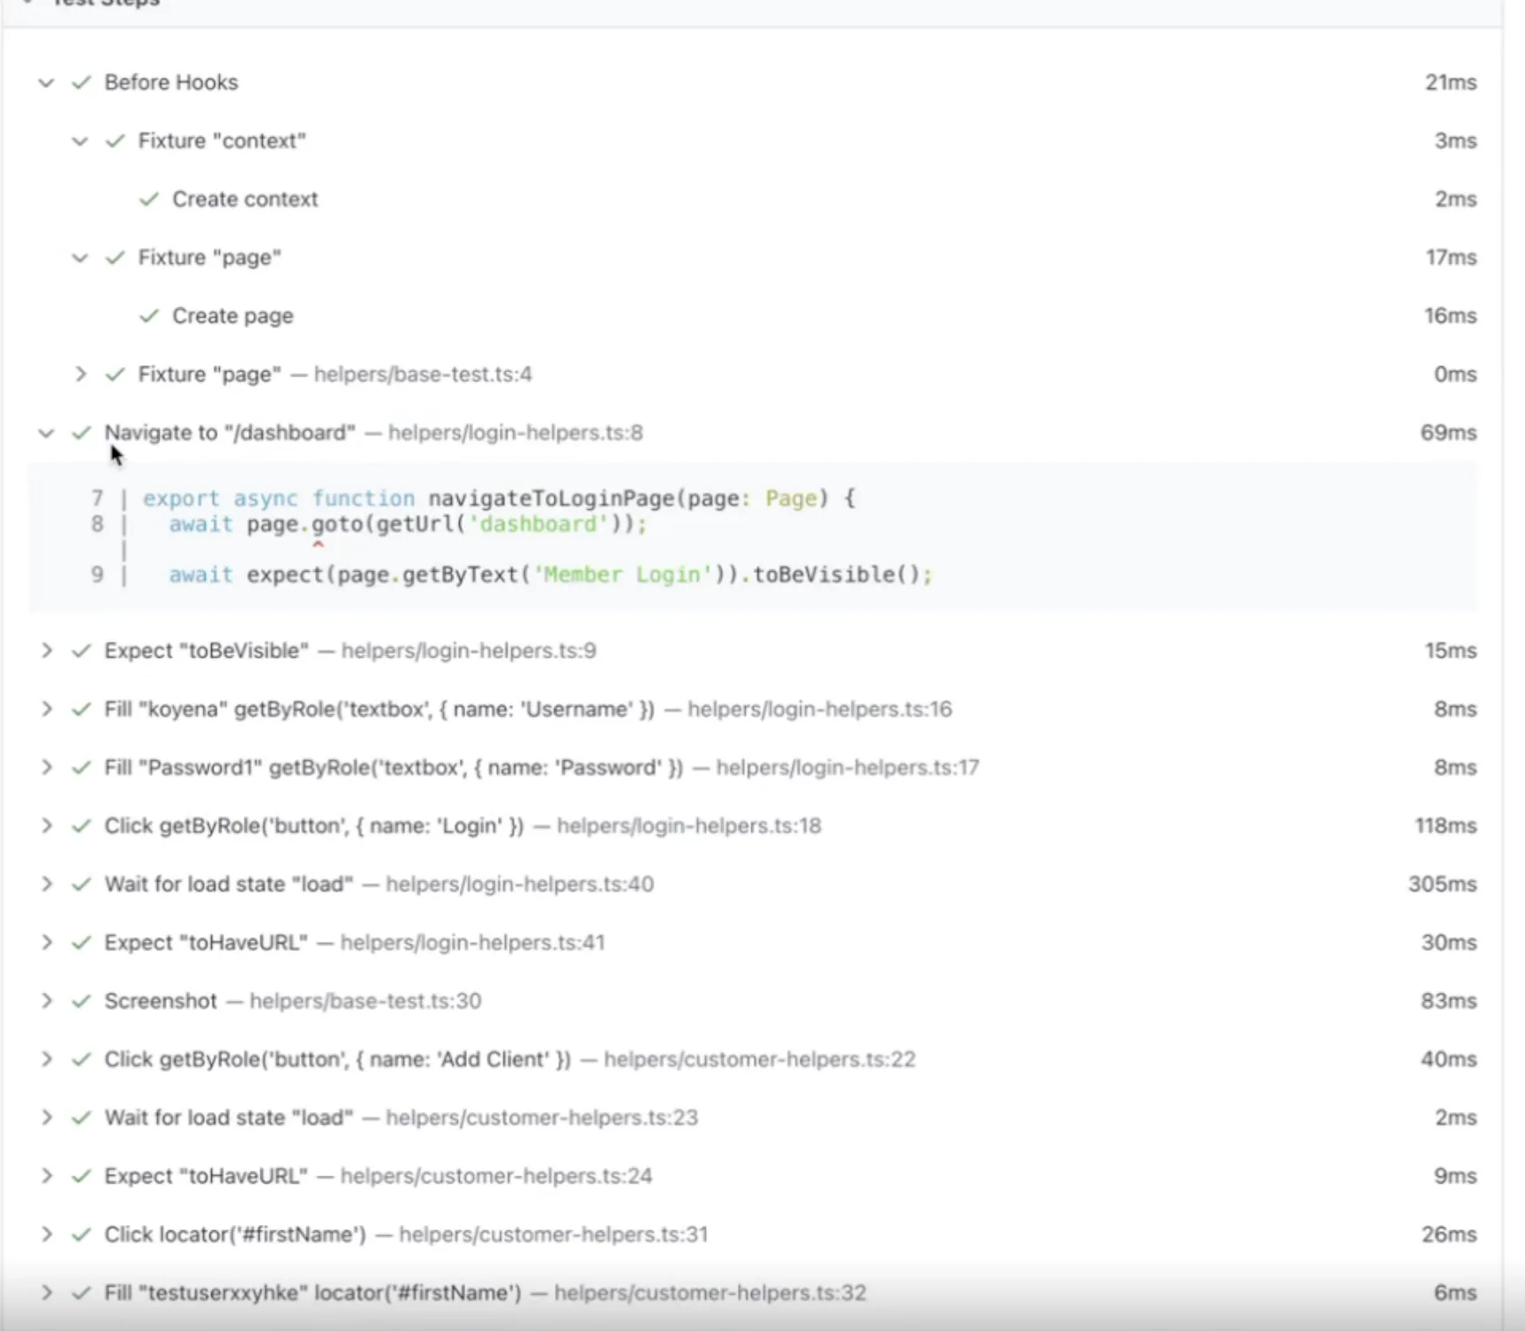
Task: Click the checkmark beside the Wait for load state step
Action: [x=81, y=884]
